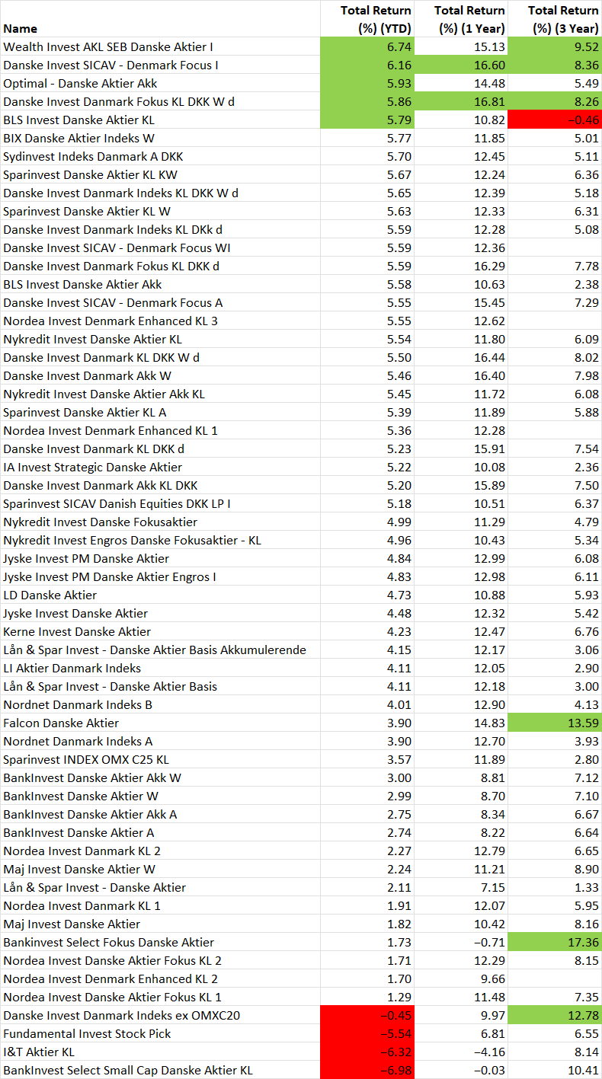Select the red −6.98 YTD cell
602x1079 pixels.
click(367, 1070)
